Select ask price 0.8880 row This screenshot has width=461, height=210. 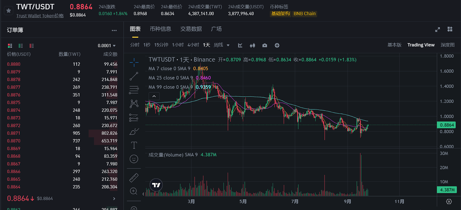(x=62, y=64)
